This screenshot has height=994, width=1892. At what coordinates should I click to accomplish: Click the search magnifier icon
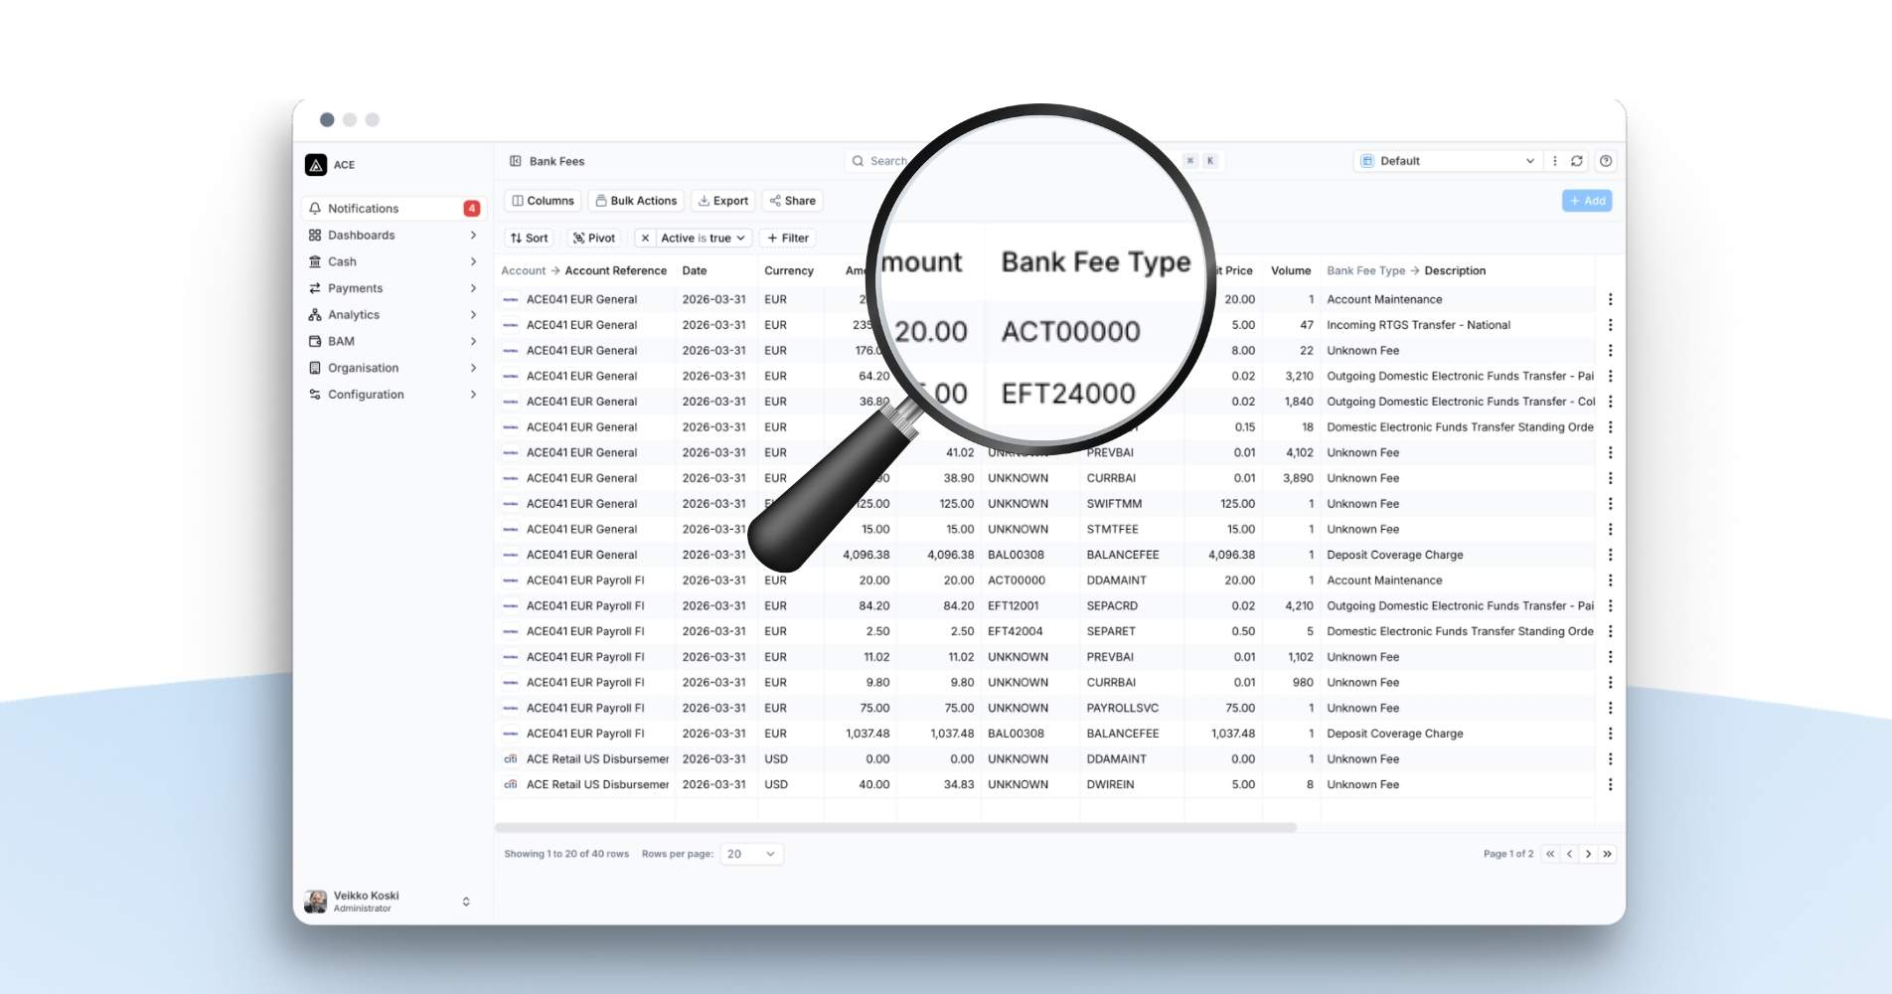point(858,161)
